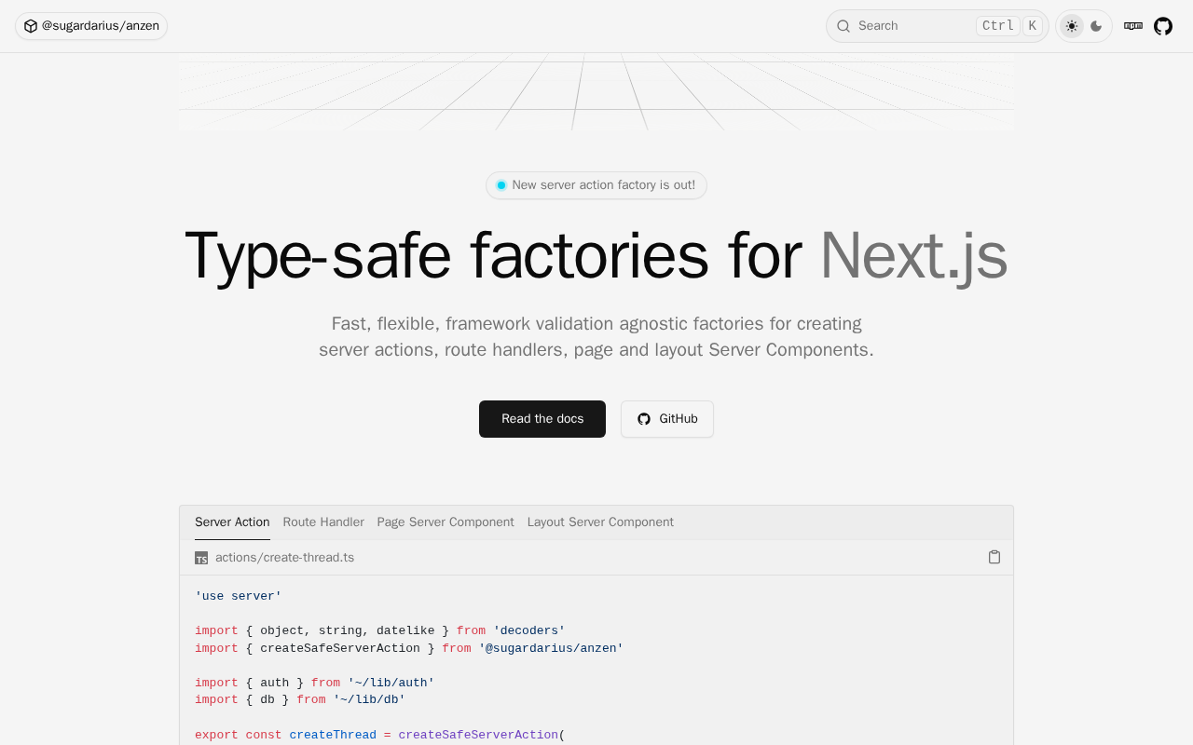
Task: Open the @sugardarius/anzen home link
Action: [91, 26]
